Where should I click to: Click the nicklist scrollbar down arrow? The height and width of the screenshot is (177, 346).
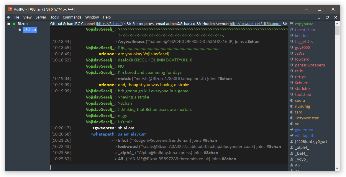pos(337,168)
